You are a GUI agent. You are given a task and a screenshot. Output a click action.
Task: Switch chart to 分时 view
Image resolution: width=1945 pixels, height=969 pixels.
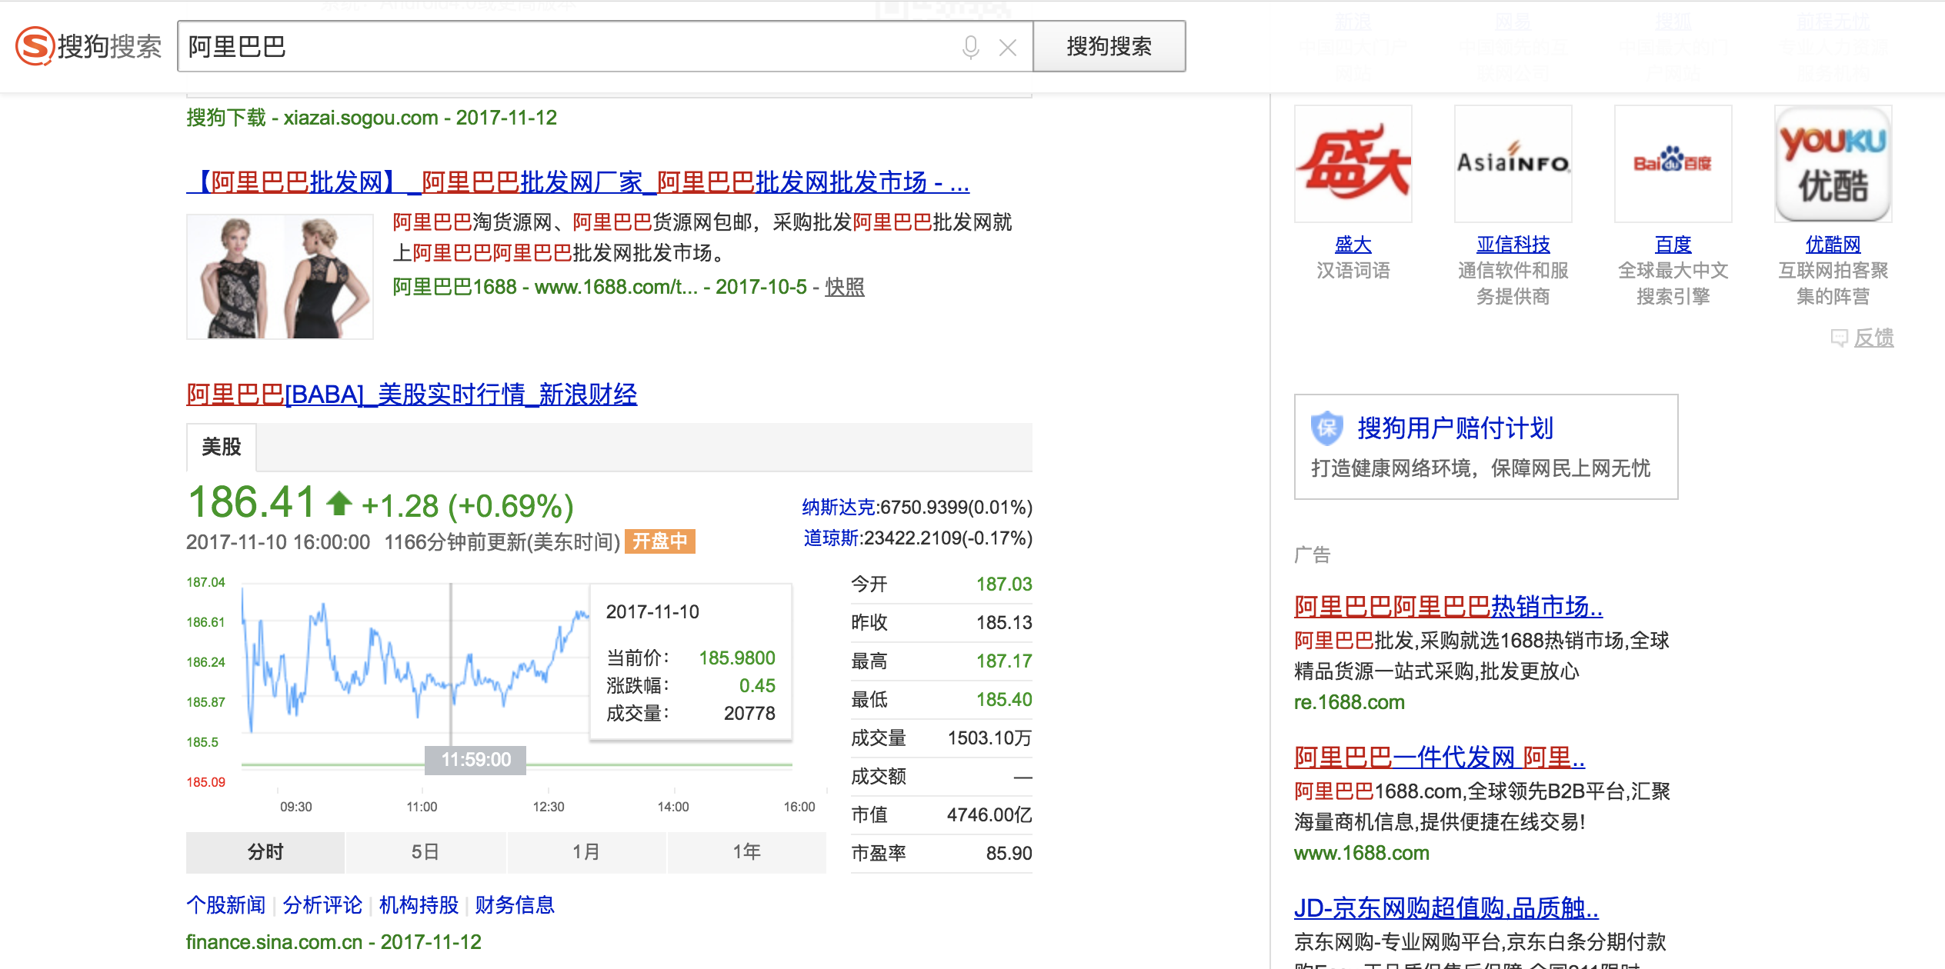point(265,852)
